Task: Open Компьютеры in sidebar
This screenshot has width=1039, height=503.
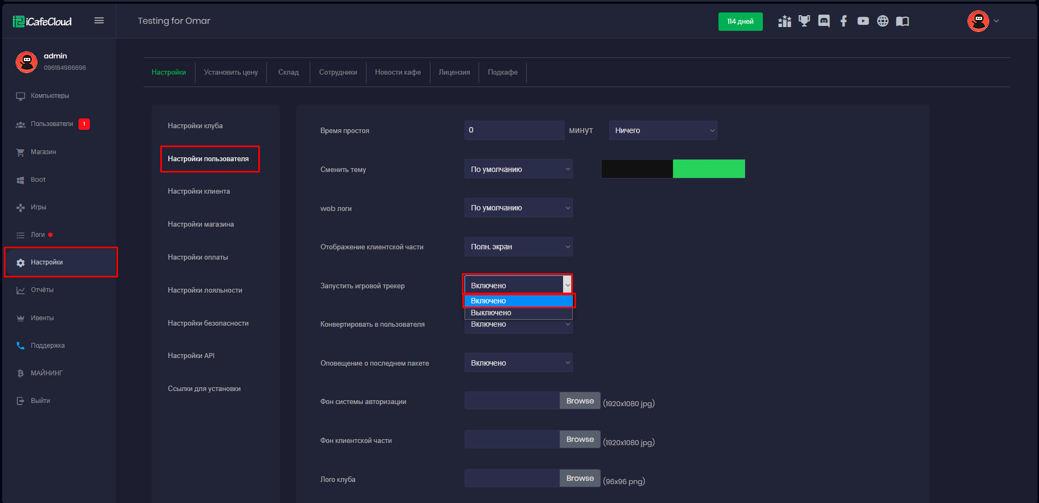Action: 50,96
